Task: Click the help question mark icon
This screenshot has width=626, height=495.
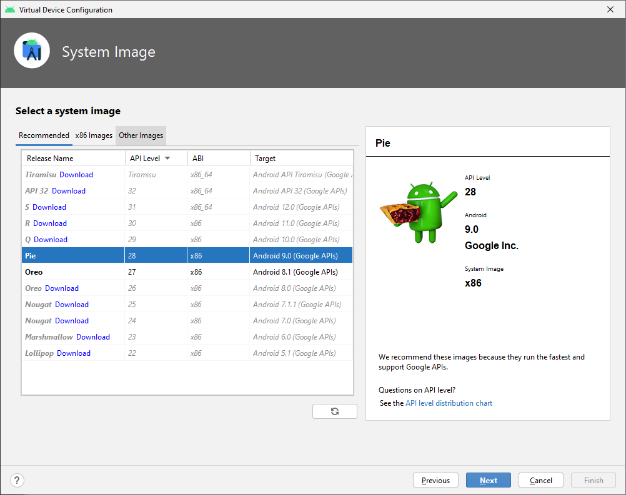Action: pyautogui.click(x=17, y=480)
